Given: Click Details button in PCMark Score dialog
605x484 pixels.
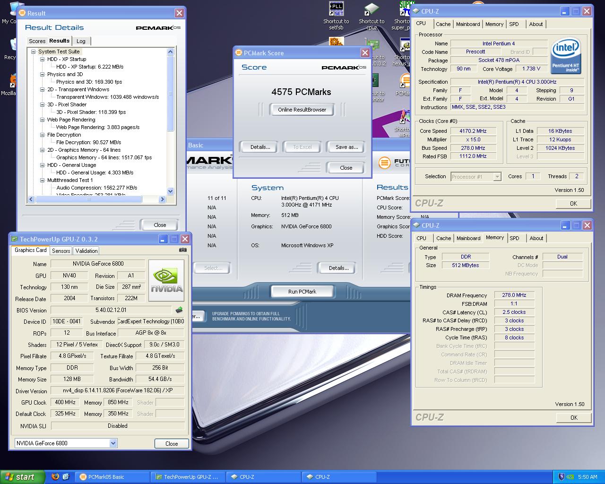Looking at the screenshot, I should click(260, 147).
